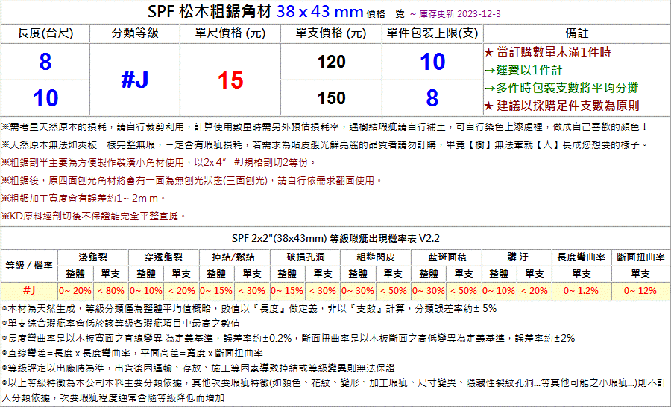This screenshot has height=407, width=671.
Task: Select the note 建議以採購足件支數為原則
Action: click(x=561, y=106)
